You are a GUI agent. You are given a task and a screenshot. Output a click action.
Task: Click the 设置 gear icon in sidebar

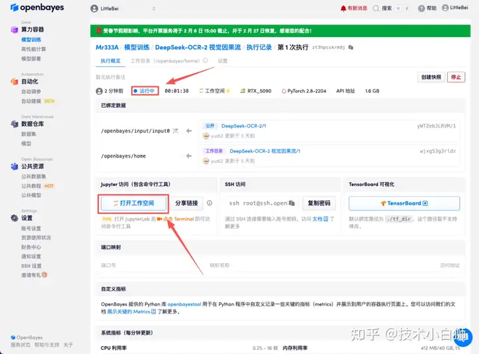tap(15, 218)
